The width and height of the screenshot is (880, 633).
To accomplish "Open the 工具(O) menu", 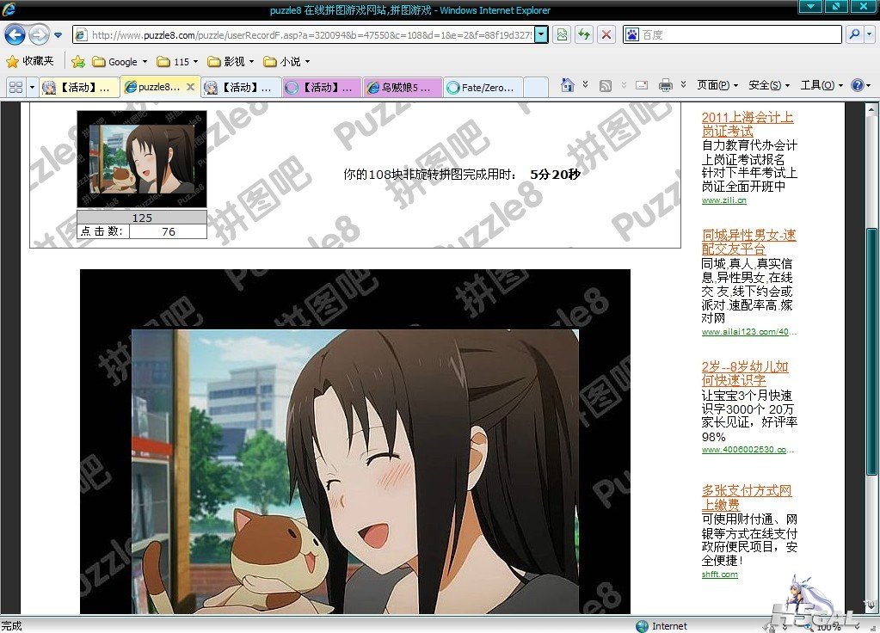I will 821,85.
